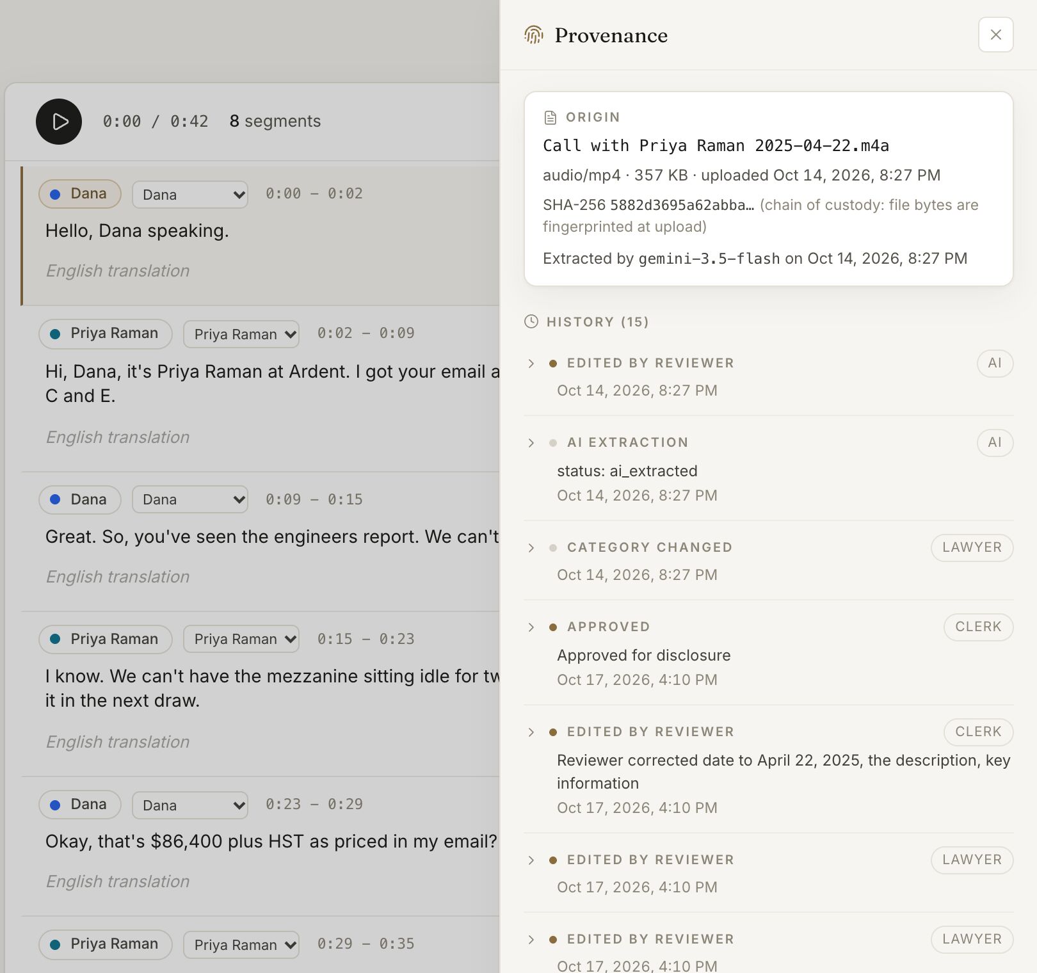1037x973 pixels.
Task: Click the text "Hello, Dana speaking."
Action: pyautogui.click(x=137, y=231)
